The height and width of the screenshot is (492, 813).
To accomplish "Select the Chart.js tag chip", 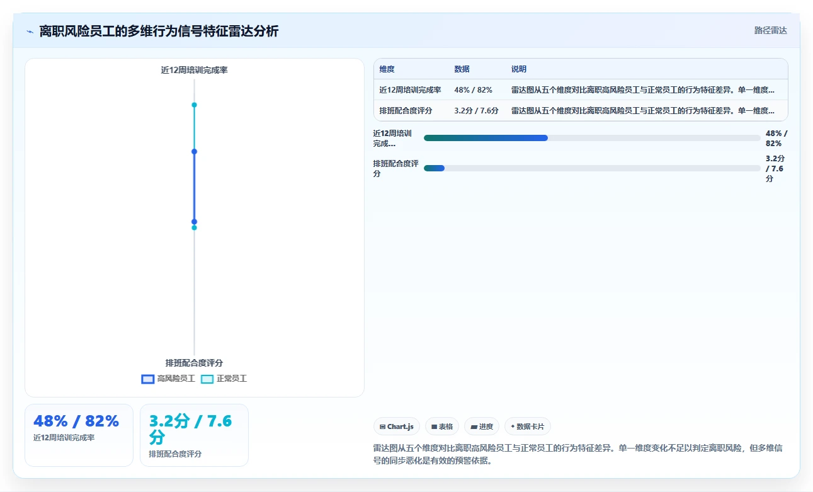I will coord(397,426).
